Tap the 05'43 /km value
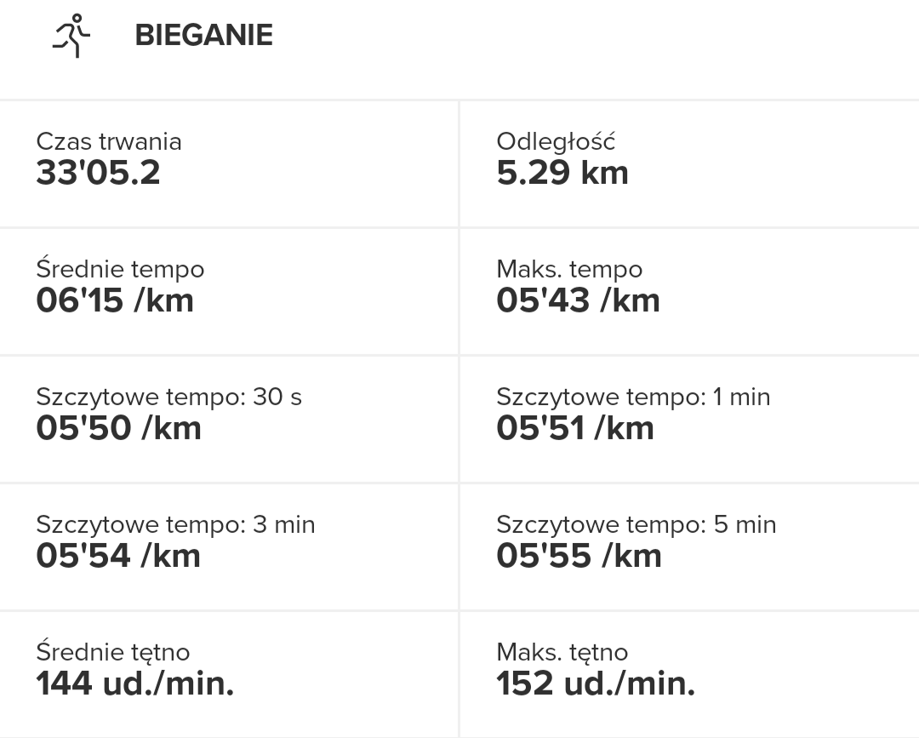The width and height of the screenshot is (919, 738). 579,300
